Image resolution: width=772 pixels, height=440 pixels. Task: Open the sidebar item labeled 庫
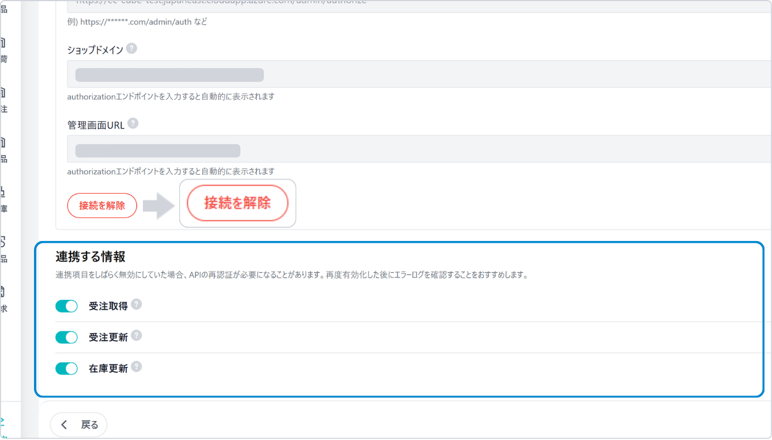click(x=3, y=200)
